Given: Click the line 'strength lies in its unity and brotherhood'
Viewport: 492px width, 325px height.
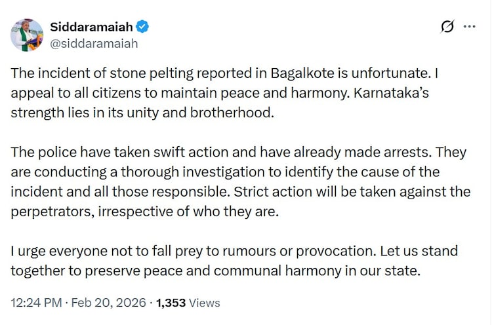Looking at the screenshot, I should [142, 113].
